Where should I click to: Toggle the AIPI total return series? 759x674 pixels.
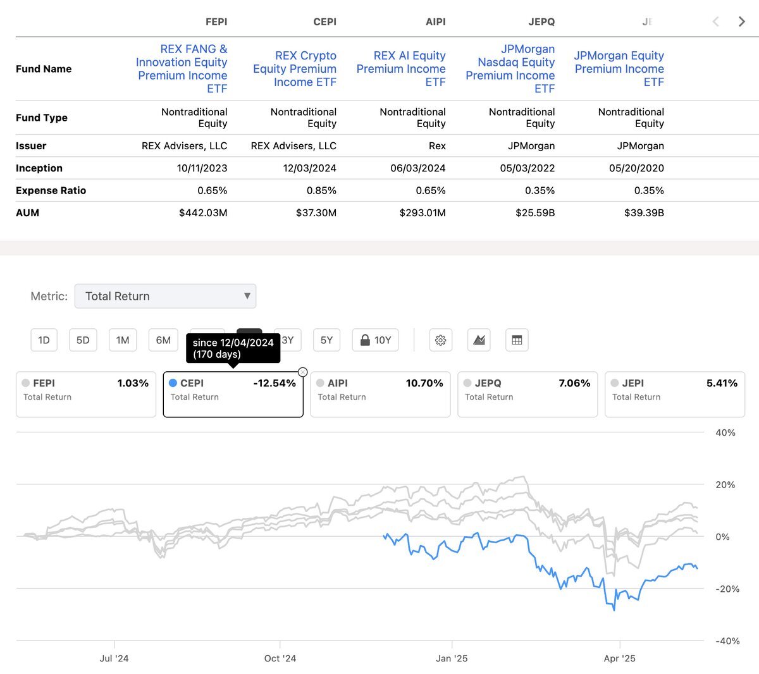click(380, 395)
